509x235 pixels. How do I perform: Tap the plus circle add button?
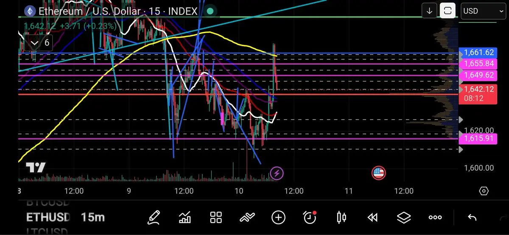[x=278, y=218]
